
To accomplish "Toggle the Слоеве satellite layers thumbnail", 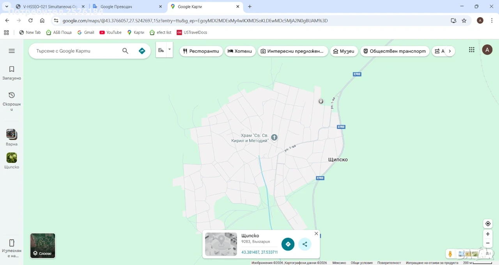I will pyautogui.click(x=43, y=246).
